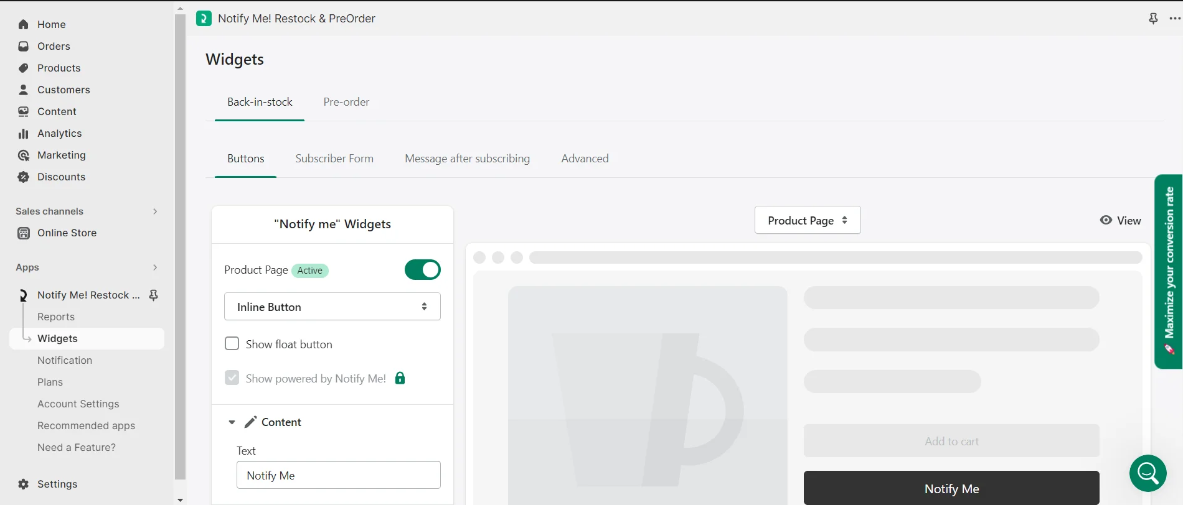Click the sidebar vertical scrollbar
The image size is (1183, 505).
point(181,247)
